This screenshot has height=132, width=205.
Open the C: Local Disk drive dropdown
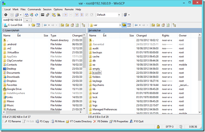(29, 25)
